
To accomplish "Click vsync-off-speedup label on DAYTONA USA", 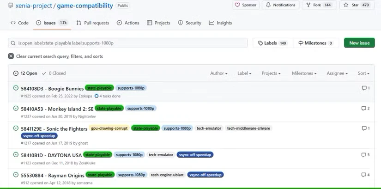I will click(195, 155).
